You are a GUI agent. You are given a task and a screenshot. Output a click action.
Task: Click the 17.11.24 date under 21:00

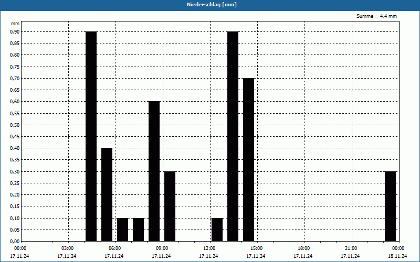point(350,256)
